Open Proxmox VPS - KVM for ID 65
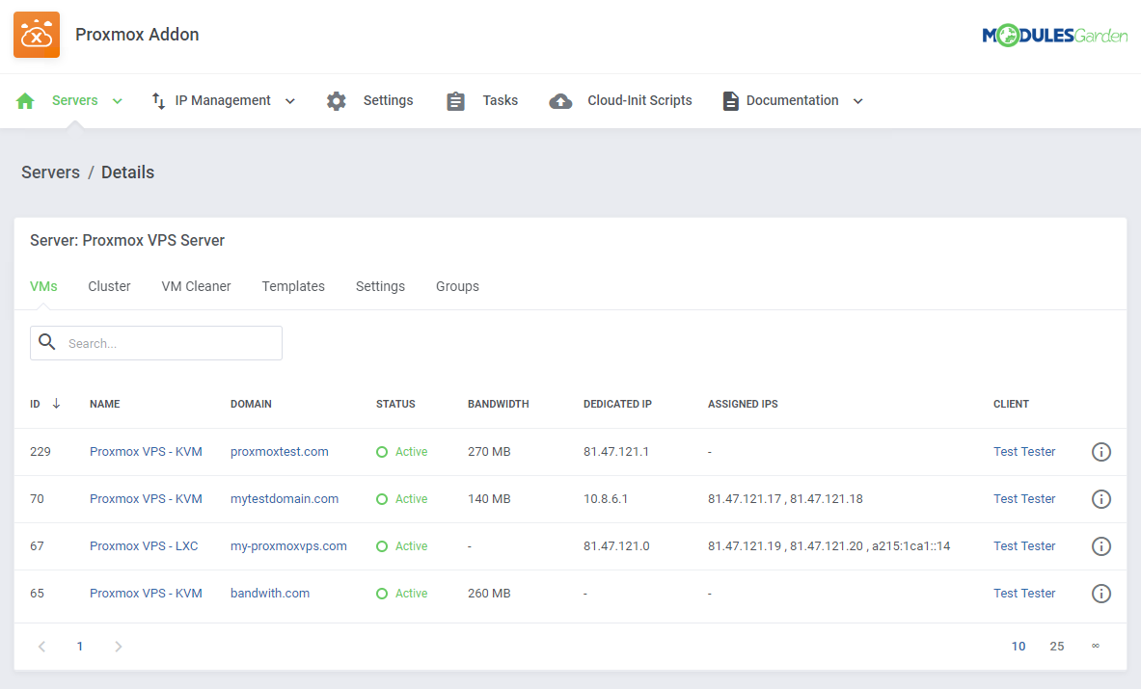The image size is (1141, 689). tap(146, 593)
